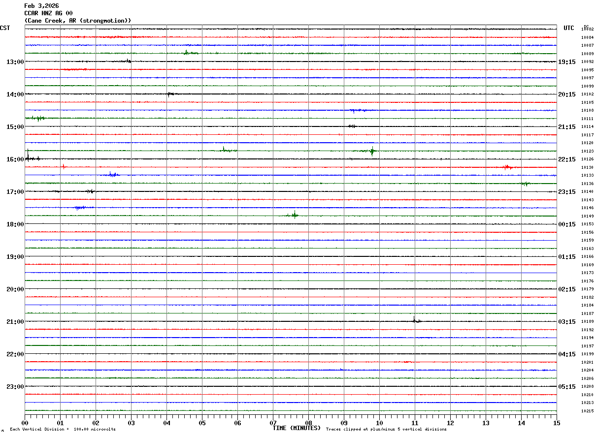Select the 14:00 CST time label
Viewport: 596px width, 436px height.
click(15, 94)
